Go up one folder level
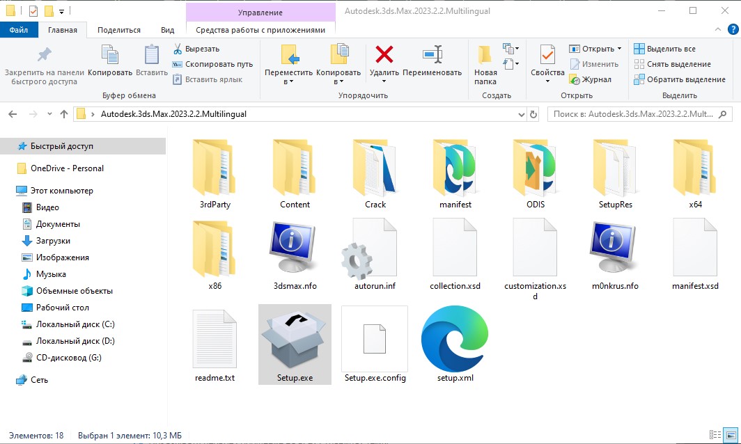The image size is (741, 444). point(64,114)
